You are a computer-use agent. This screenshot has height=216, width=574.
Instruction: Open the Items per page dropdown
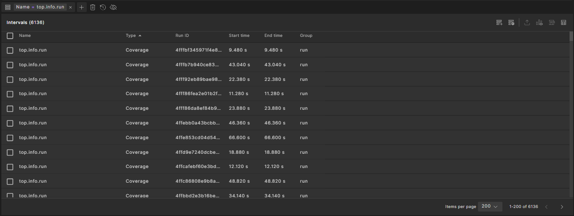[490, 206]
